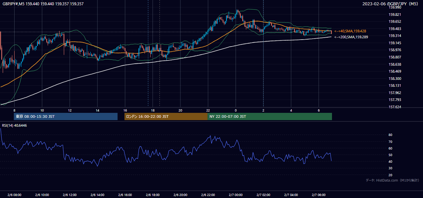Click the date label 2/6 10:00
Image resolution: width=423 pixels, height=198 pixels.
click(42, 195)
